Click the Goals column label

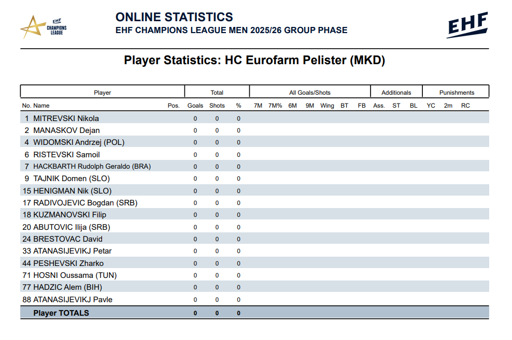coord(195,106)
